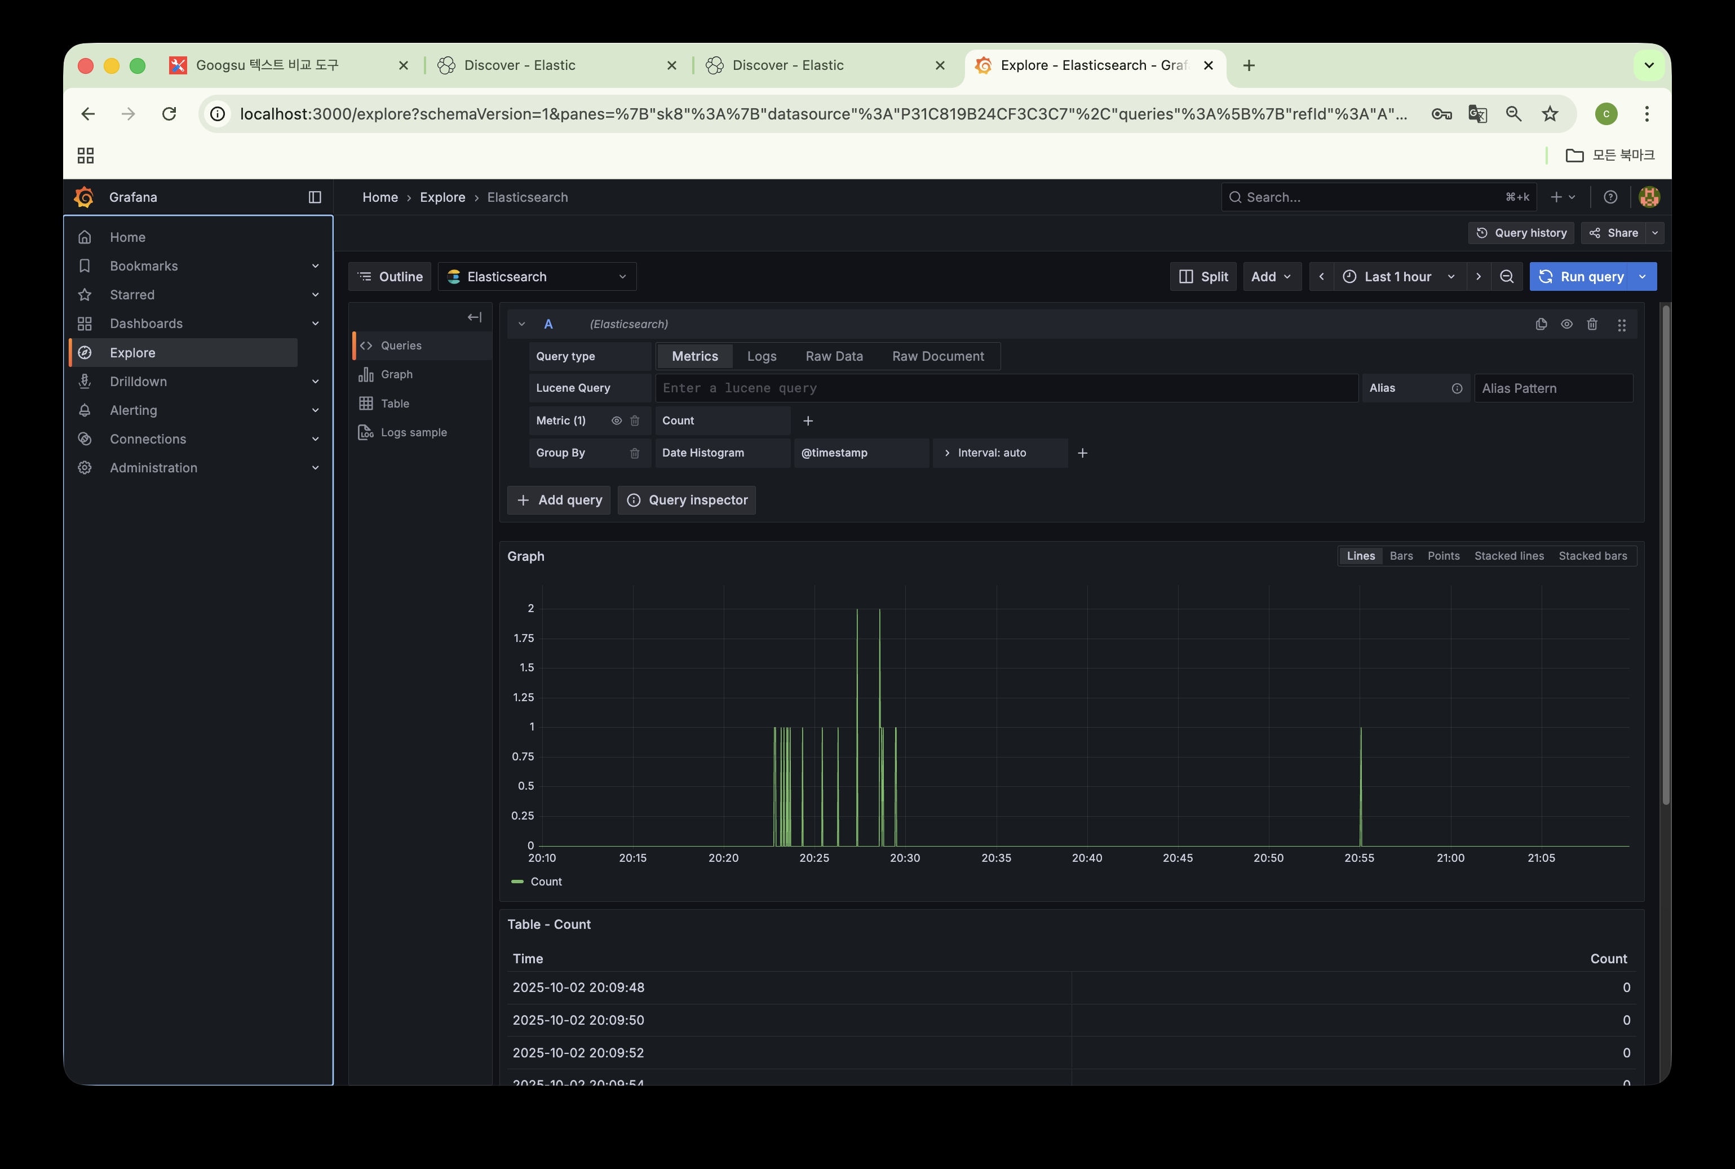Duplicate query A with the copy icon
Viewport: 1735px width, 1169px height.
click(x=1541, y=324)
